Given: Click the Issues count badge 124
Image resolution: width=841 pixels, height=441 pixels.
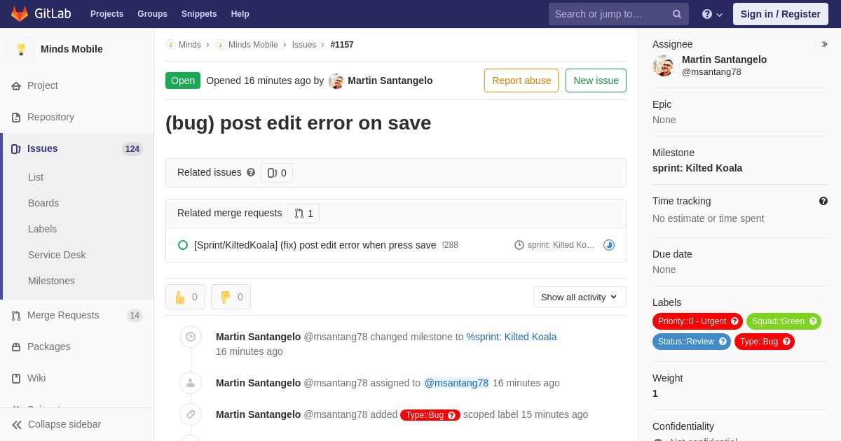Looking at the screenshot, I should (x=132, y=149).
